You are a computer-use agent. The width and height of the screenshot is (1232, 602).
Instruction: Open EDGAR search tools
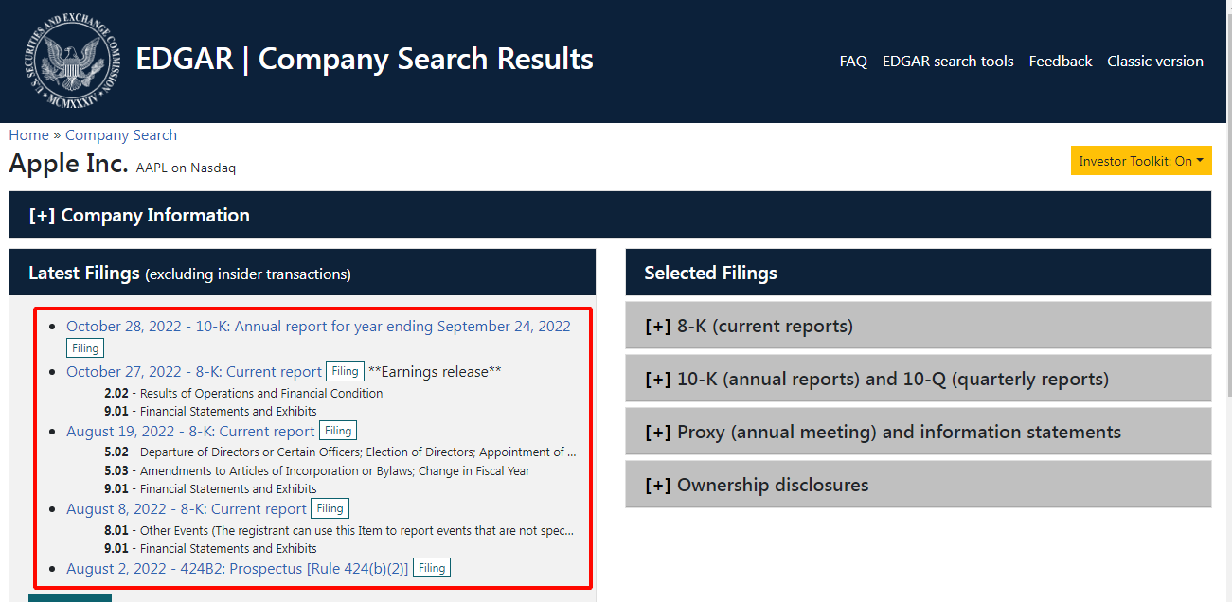click(948, 62)
